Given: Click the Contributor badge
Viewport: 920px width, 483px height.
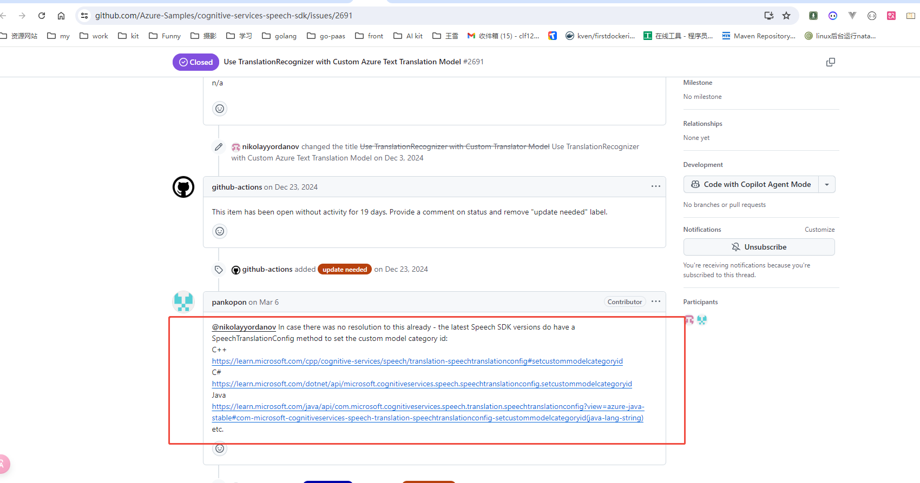Looking at the screenshot, I should tap(625, 302).
